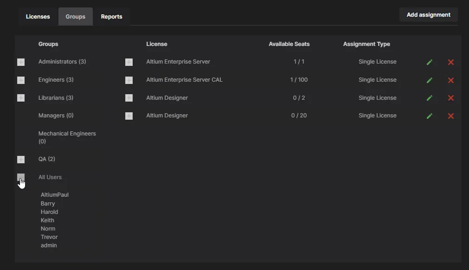
Task: Click the Available Seats column header
Action: pyautogui.click(x=289, y=44)
